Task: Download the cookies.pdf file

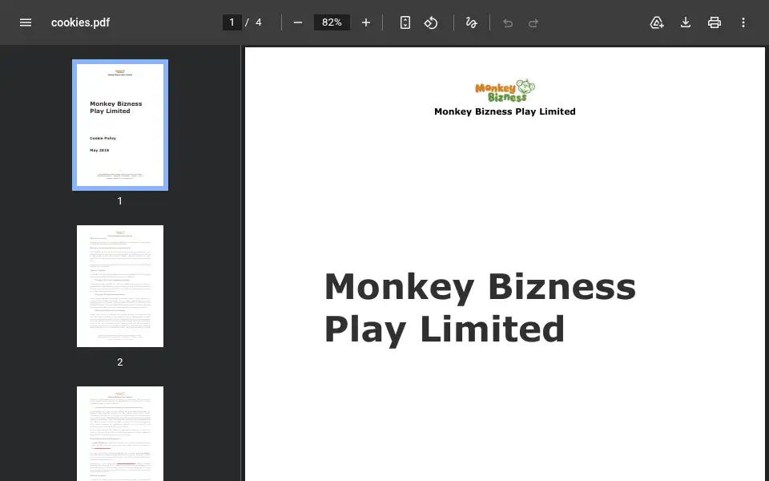Action: 686,22
